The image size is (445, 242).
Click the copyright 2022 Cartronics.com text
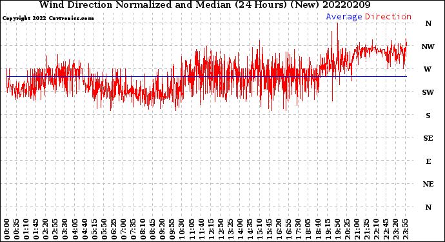tap(48, 18)
